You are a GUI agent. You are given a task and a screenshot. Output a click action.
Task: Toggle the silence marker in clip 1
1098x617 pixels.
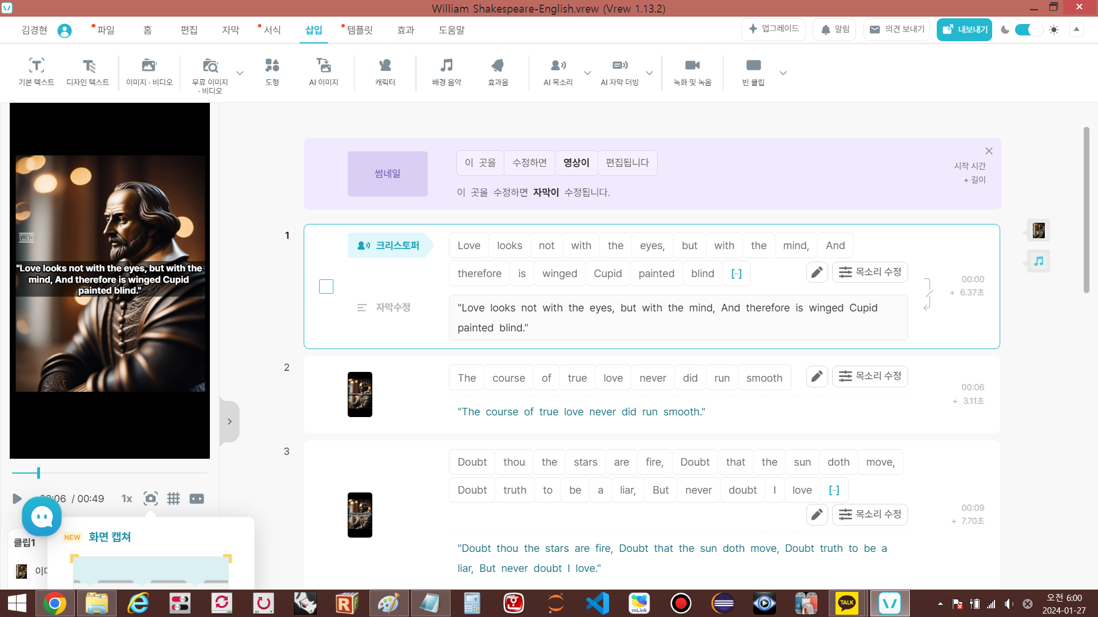(x=737, y=274)
